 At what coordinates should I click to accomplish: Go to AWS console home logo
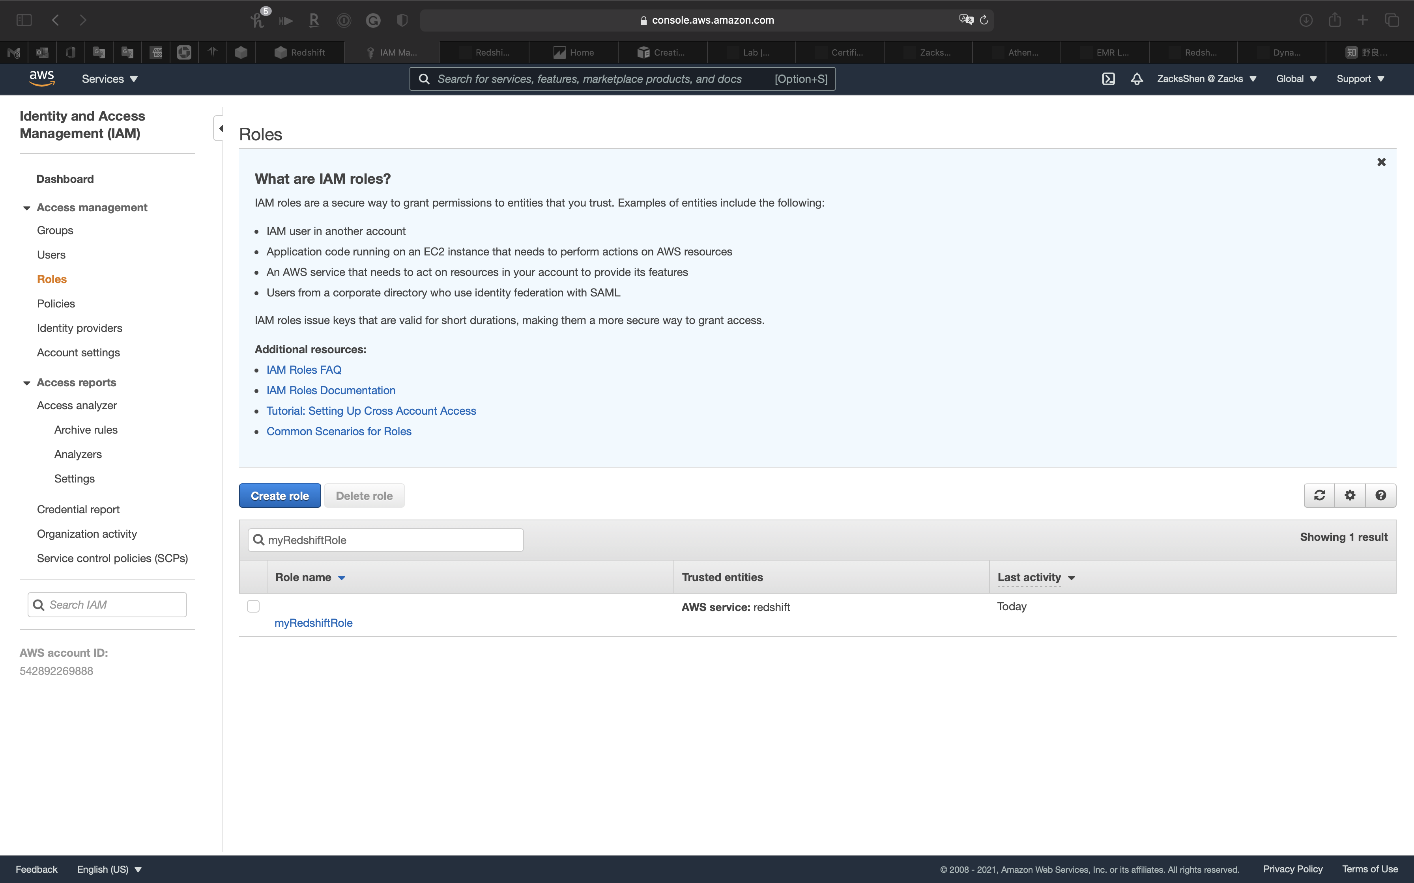click(41, 78)
